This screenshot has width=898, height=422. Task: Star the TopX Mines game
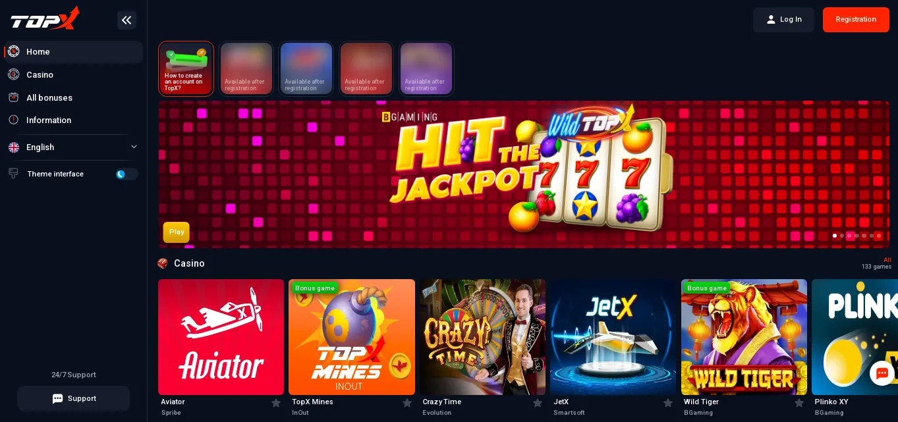pyautogui.click(x=407, y=403)
